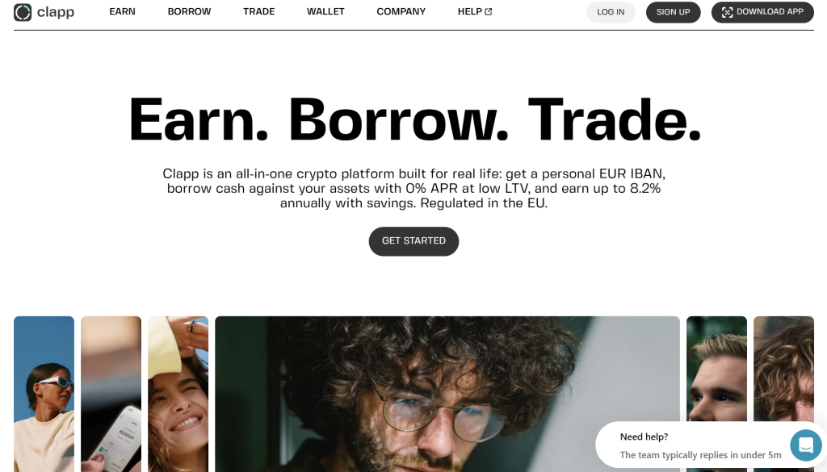
Task: Click the QR scan icon in Download App
Action: pyautogui.click(x=728, y=12)
